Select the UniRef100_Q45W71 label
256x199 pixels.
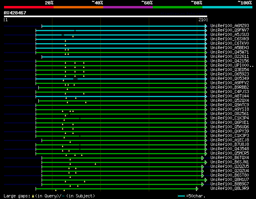point(230,52)
